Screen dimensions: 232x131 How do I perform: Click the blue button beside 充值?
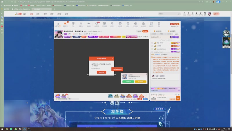point(145,99)
